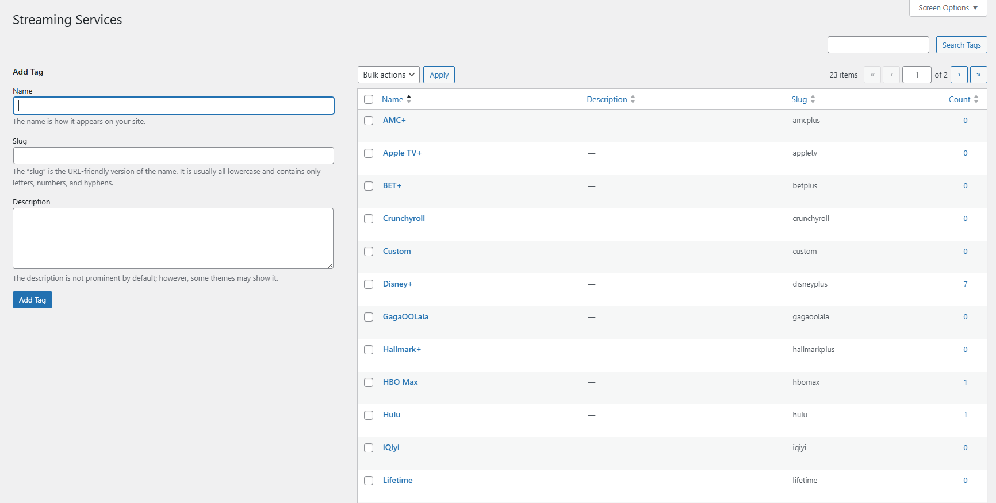This screenshot has width=996, height=503.
Task: Open the Apple TV+ tag link
Action: [402, 153]
